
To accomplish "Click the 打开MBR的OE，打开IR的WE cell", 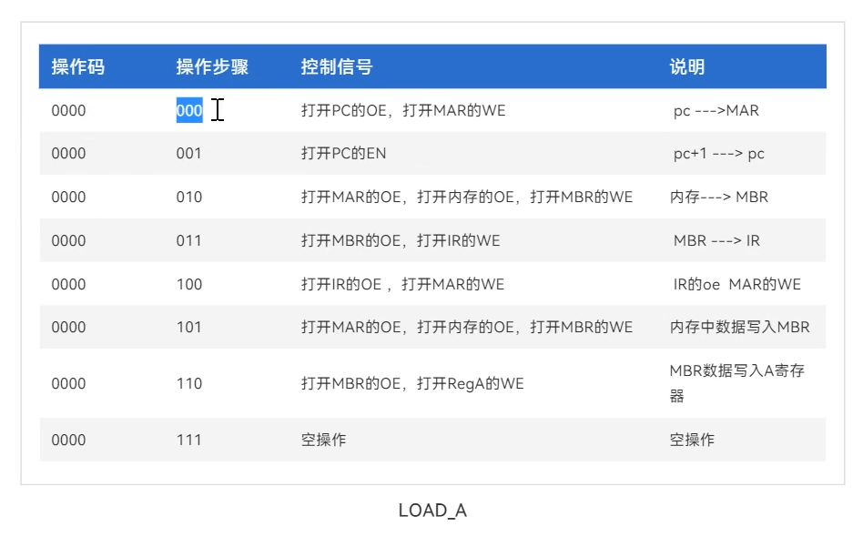I will [x=401, y=241].
